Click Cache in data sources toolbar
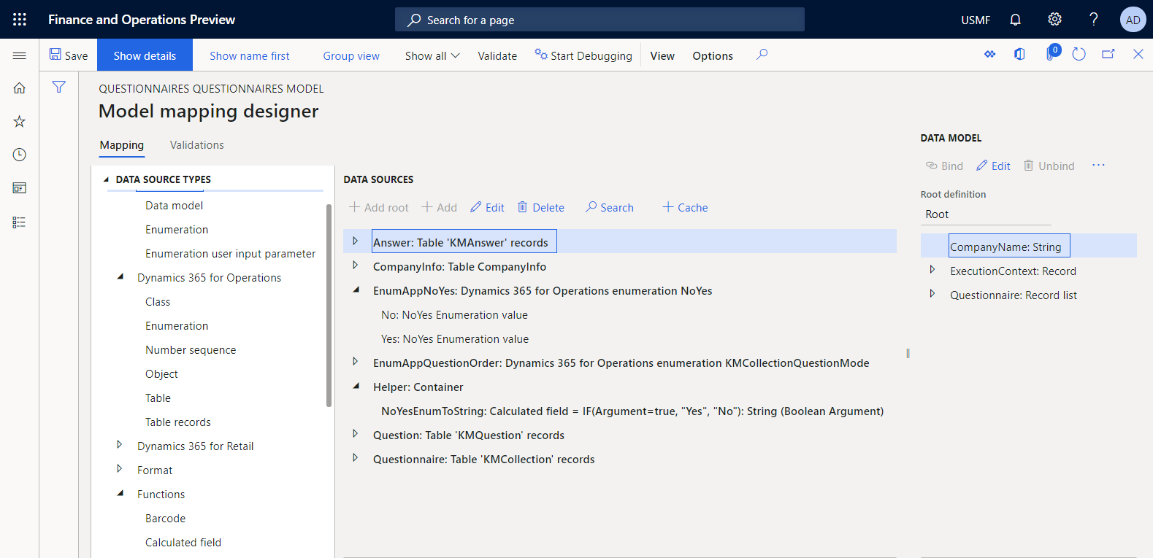Image resolution: width=1153 pixels, height=558 pixels. 685,207
